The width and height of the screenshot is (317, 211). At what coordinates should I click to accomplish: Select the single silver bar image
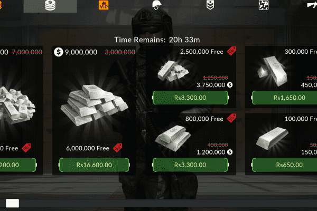tap(272, 138)
